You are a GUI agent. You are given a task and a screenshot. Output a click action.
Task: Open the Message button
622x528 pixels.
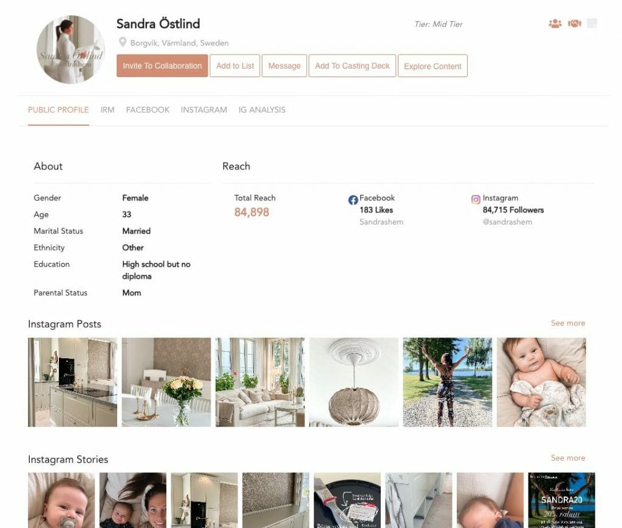tap(284, 66)
